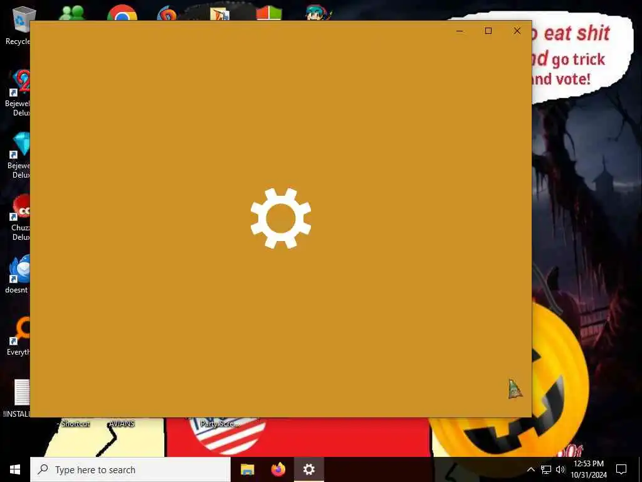The image size is (642, 482).
Task: Open the orange-and-blue swirl desktop icon
Action: pos(167,14)
